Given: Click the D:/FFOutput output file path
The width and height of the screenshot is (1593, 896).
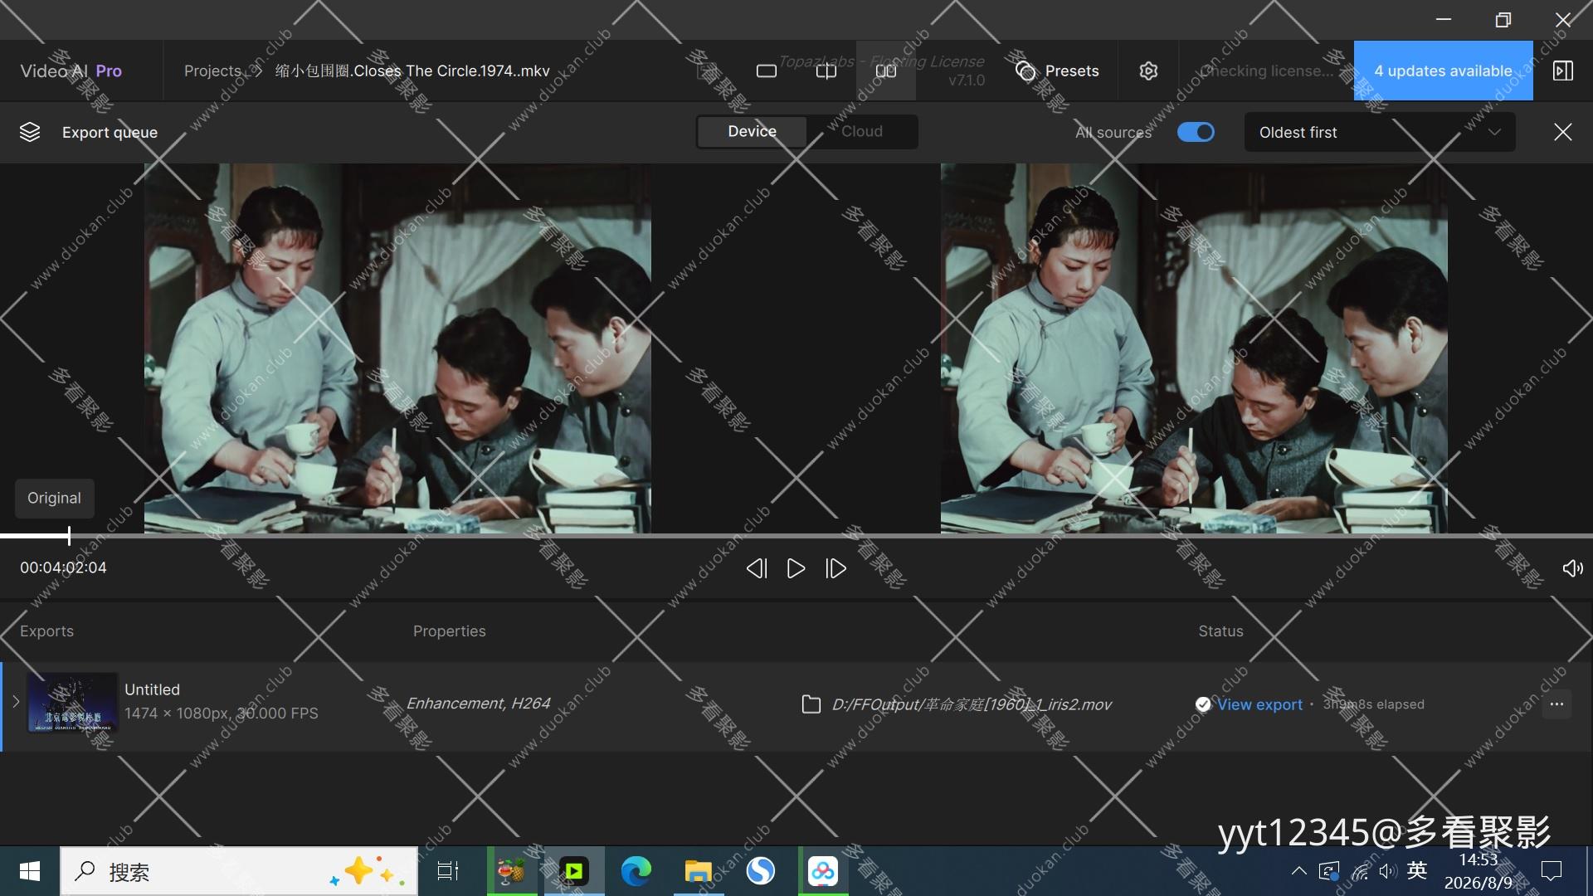Looking at the screenshot, I should click(972, 704).
